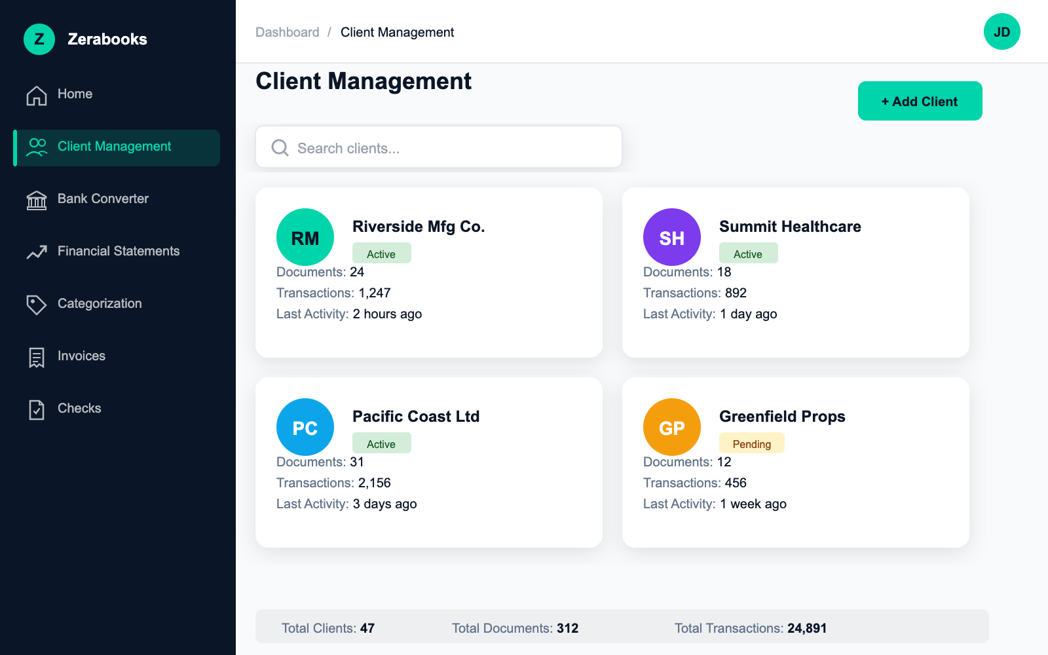Select the Summit Healthcare SH avatar

pos(672,237)
